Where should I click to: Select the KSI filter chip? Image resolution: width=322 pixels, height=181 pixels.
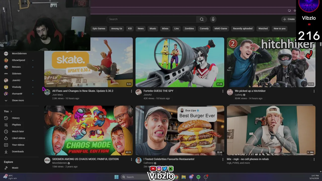130,28
